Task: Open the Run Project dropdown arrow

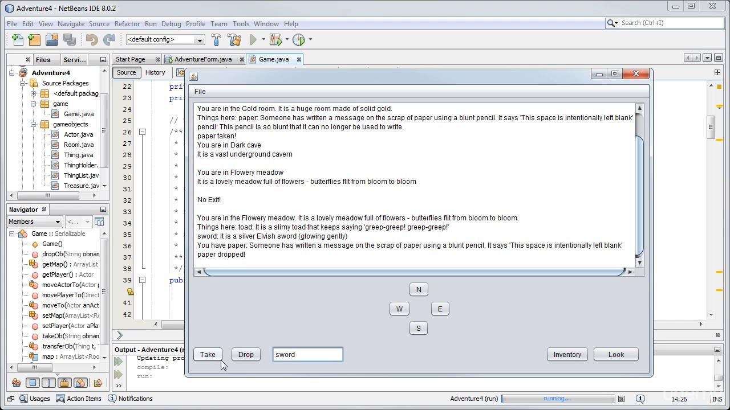Action: pyautogui.click(x=263, y=39)
